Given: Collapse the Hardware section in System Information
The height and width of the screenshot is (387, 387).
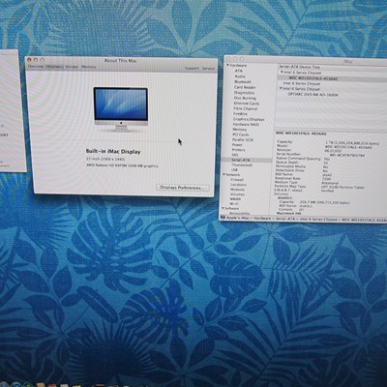Looking at the screenshot, I should [x=227, y=65].
